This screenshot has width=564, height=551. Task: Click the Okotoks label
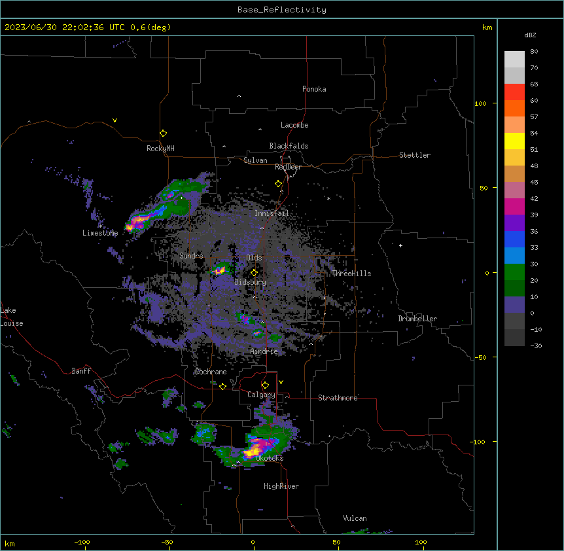(x=270, y=458)
